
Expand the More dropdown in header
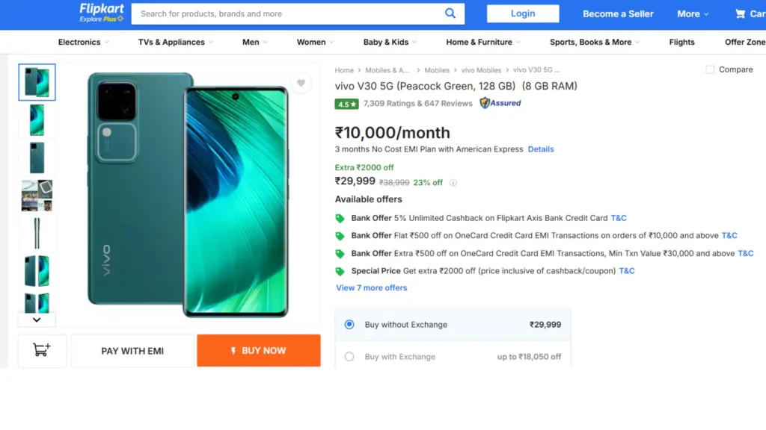click(693, 13)
